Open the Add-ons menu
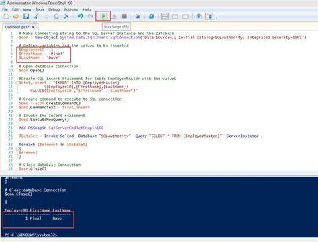 (71, 9)
